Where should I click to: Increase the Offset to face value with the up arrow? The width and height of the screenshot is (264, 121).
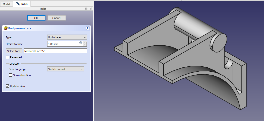(85, 43)
